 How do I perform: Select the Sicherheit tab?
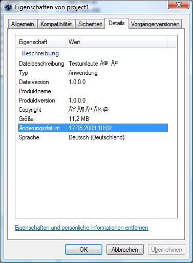90,24
